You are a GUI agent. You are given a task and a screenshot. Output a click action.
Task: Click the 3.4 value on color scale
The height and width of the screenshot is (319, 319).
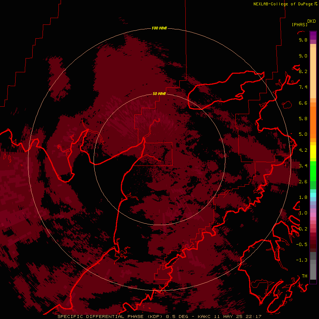point(303,166)
